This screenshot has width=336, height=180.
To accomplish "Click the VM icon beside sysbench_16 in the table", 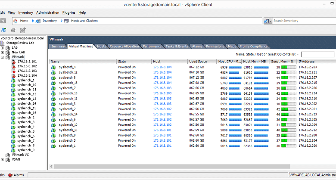I will [x=53, y=83].
